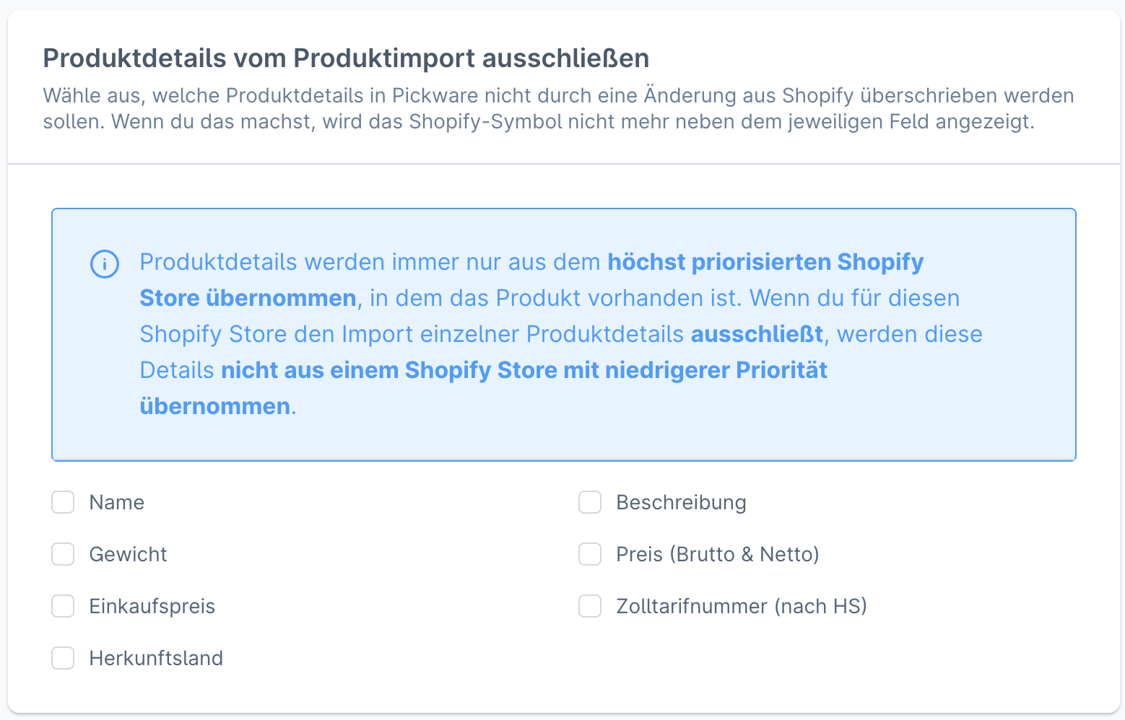1125x720 pixels.
Task: Click the grey description paragraph starting "Wähle aus"
Action: [x=557, y=108]
